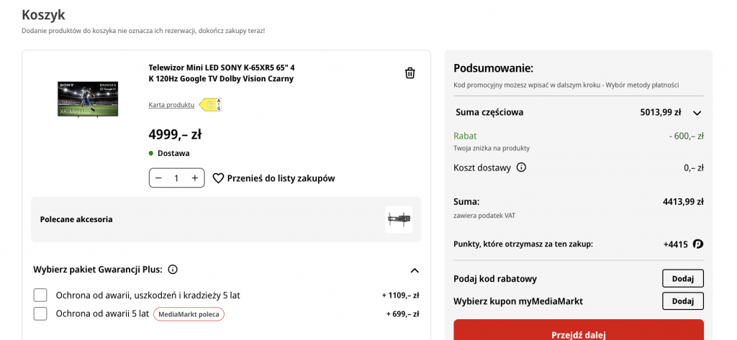Add a myMediaMarkt coupon with Dodaj
The width and height of the screenshot is (737, 340).
pos(683,301)
